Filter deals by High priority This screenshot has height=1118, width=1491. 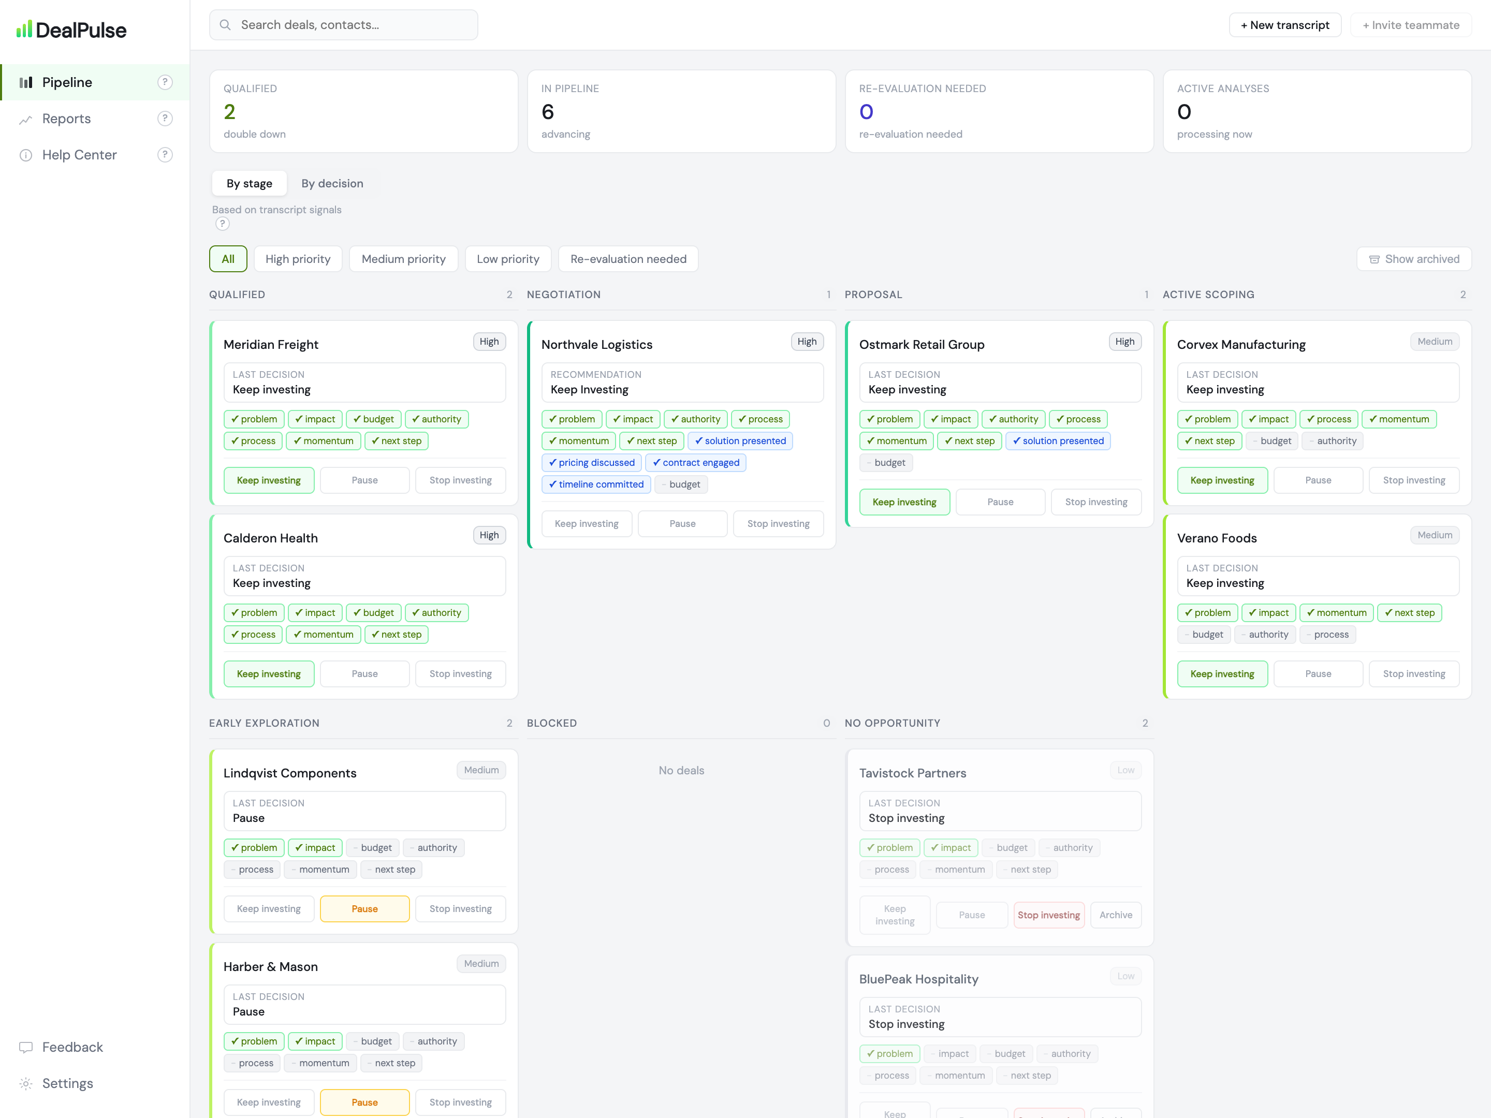(x=298, y=259)
